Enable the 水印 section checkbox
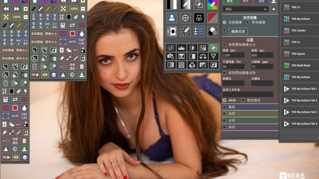This screenshot has width=319, height=179. [x=224, y=120]
